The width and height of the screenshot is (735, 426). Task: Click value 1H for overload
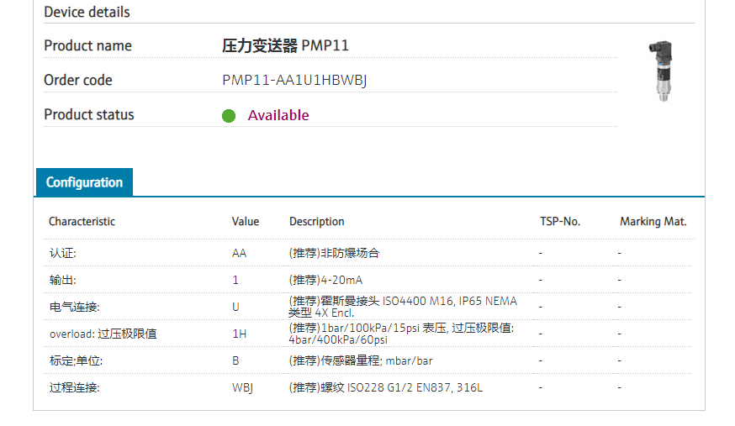pyautogui.click(x=240, y=334)
